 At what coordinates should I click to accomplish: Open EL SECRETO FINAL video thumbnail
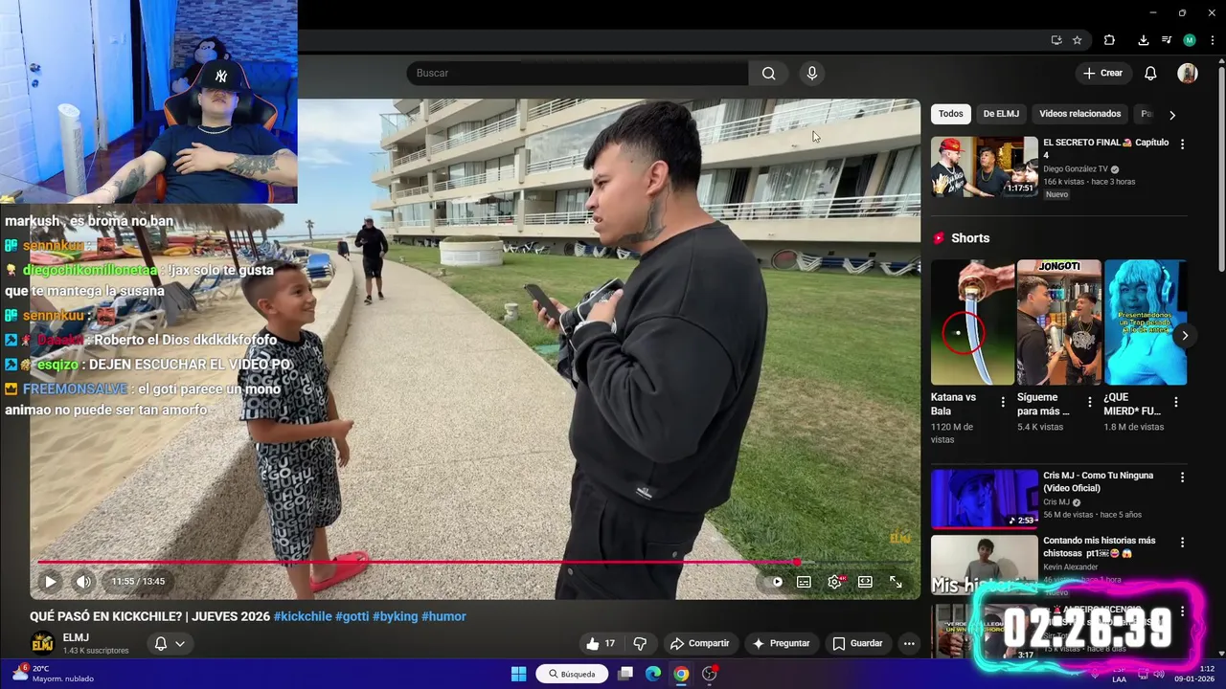pos(984,167)
